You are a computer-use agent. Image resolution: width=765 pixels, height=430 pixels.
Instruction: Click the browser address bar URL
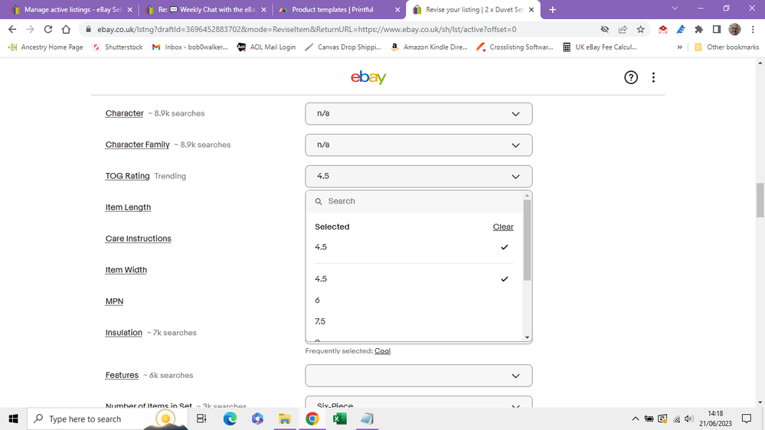pyautogui.click(x=306, y=29)
